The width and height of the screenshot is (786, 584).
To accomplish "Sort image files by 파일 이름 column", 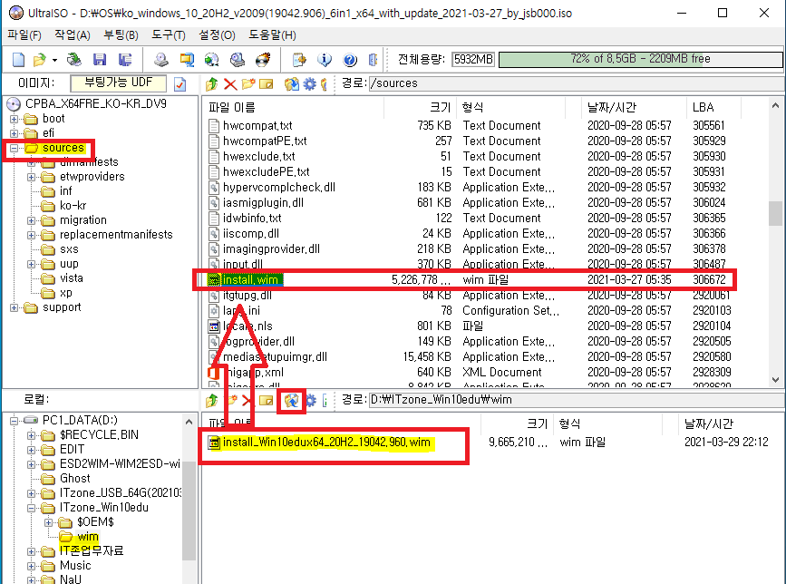I will tap(293, 107).
